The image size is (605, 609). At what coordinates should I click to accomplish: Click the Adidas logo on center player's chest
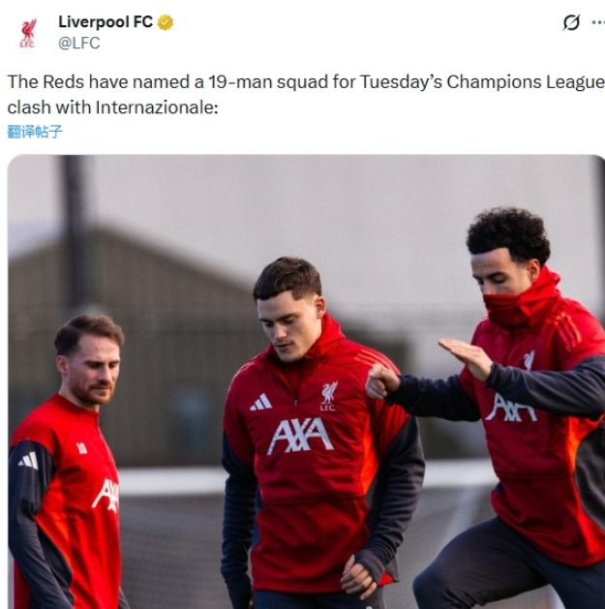click(260, 402)
